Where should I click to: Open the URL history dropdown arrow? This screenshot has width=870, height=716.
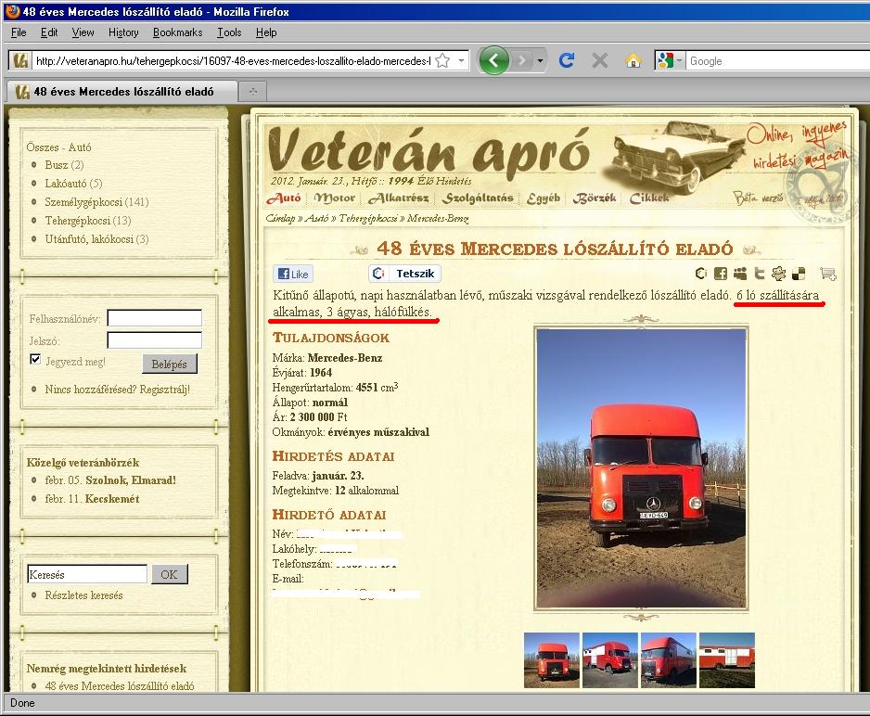pos(460,61)
